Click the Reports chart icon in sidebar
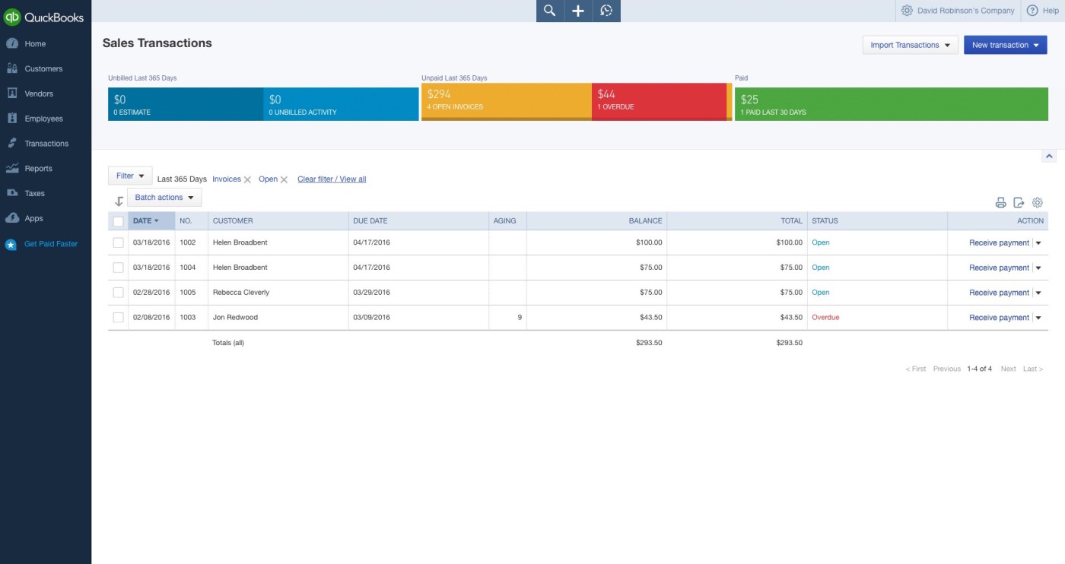The height and width of the screenshot is (564, 1065). tap(12, 168)
